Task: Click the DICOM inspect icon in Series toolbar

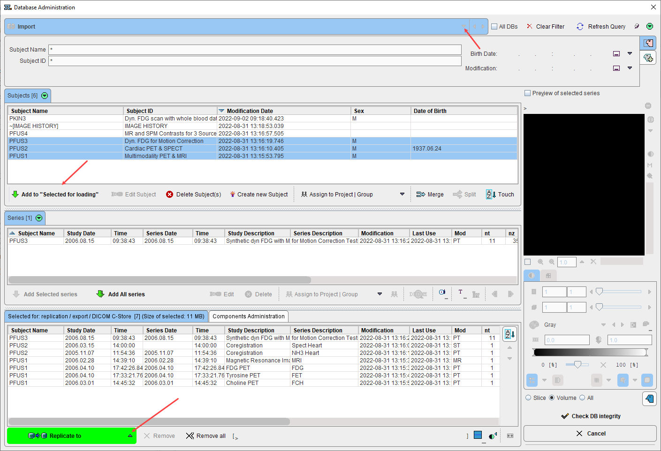Action: coord(418,294)
